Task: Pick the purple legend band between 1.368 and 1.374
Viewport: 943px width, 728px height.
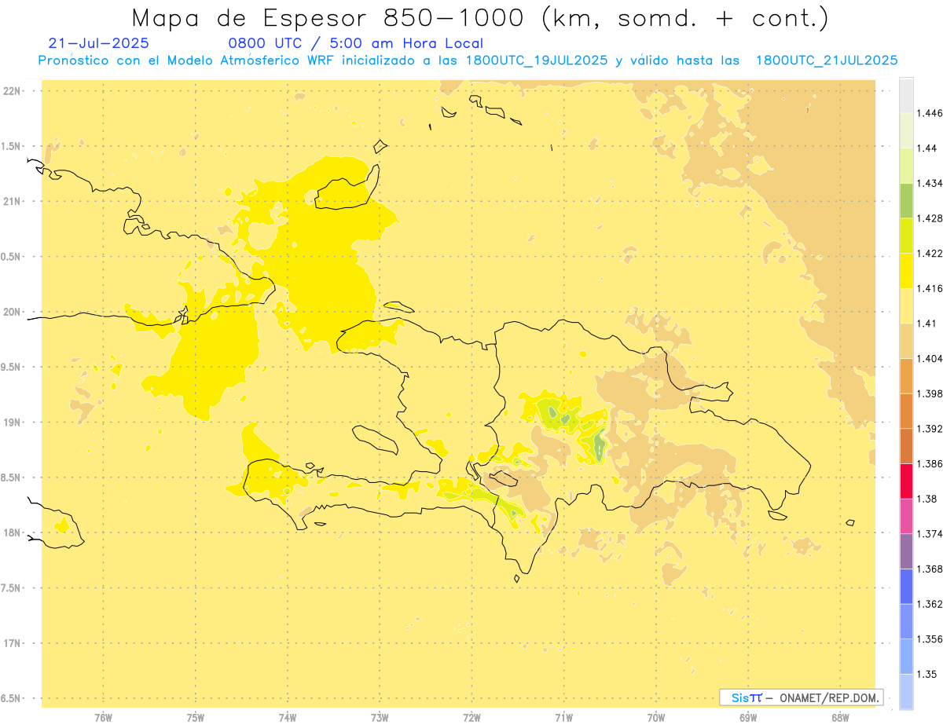Action: pyautogui.click(x=906, y=551)
